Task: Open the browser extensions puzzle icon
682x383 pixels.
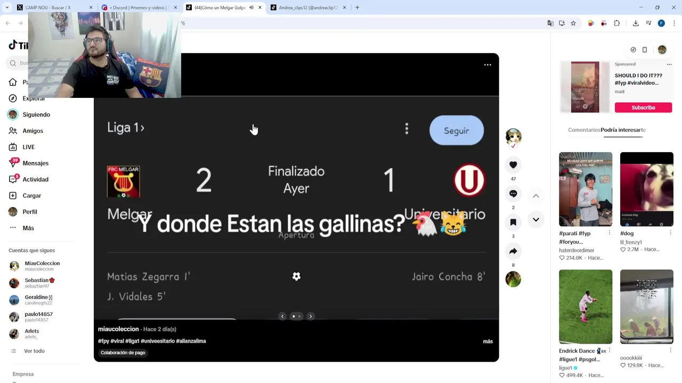Action: coord(617,23)
